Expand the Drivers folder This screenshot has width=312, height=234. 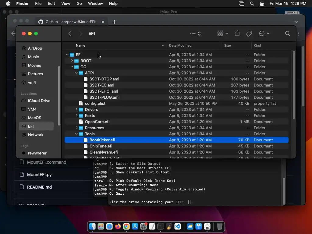coord(76,109)
